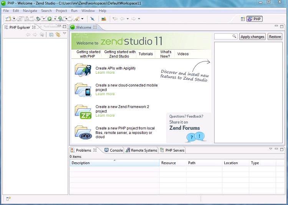Screen dimensions: 288x205
Task: Click Collapse All in PHP Explorer
Action: pos(51,35)
